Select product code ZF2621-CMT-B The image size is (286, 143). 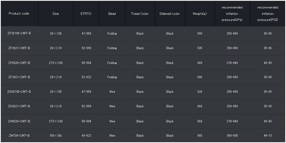coord(19,48)
